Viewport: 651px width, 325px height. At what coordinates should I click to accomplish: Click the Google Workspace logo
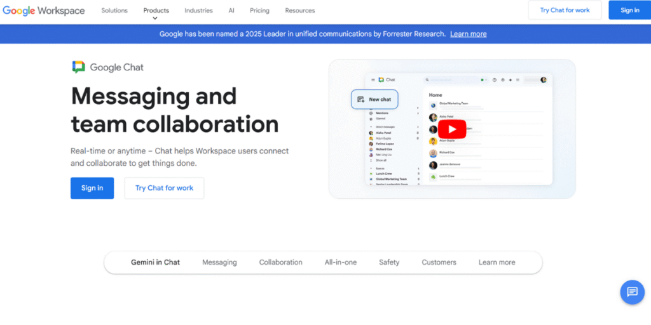(x=44, y=11)
